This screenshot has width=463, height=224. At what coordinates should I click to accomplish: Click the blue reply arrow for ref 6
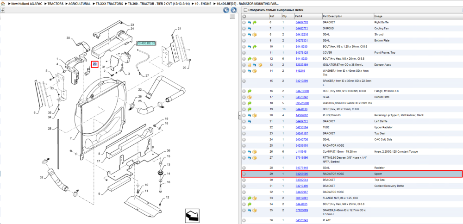click(x=250, y=22)
